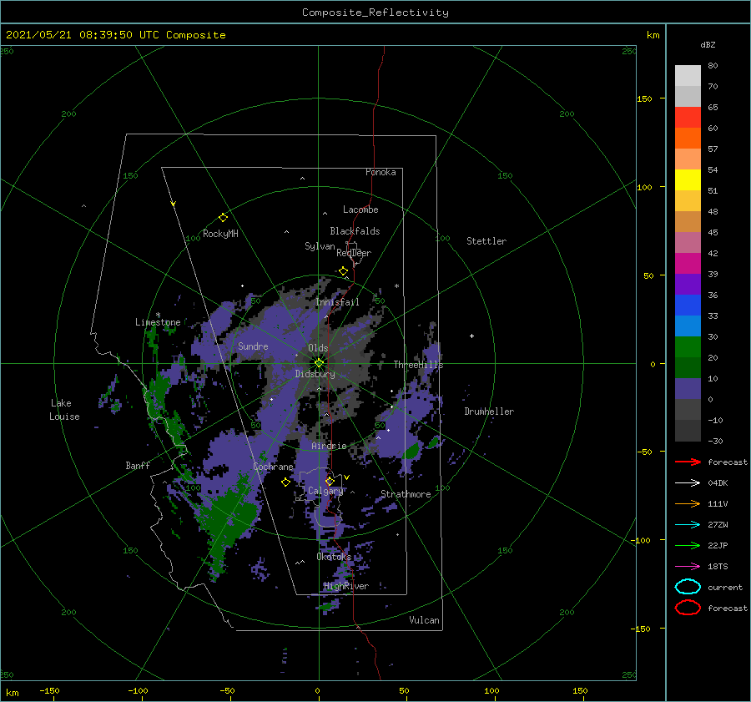751x702 pixels.
Task: Click the Blackfalds label
Action: point(355,231)
